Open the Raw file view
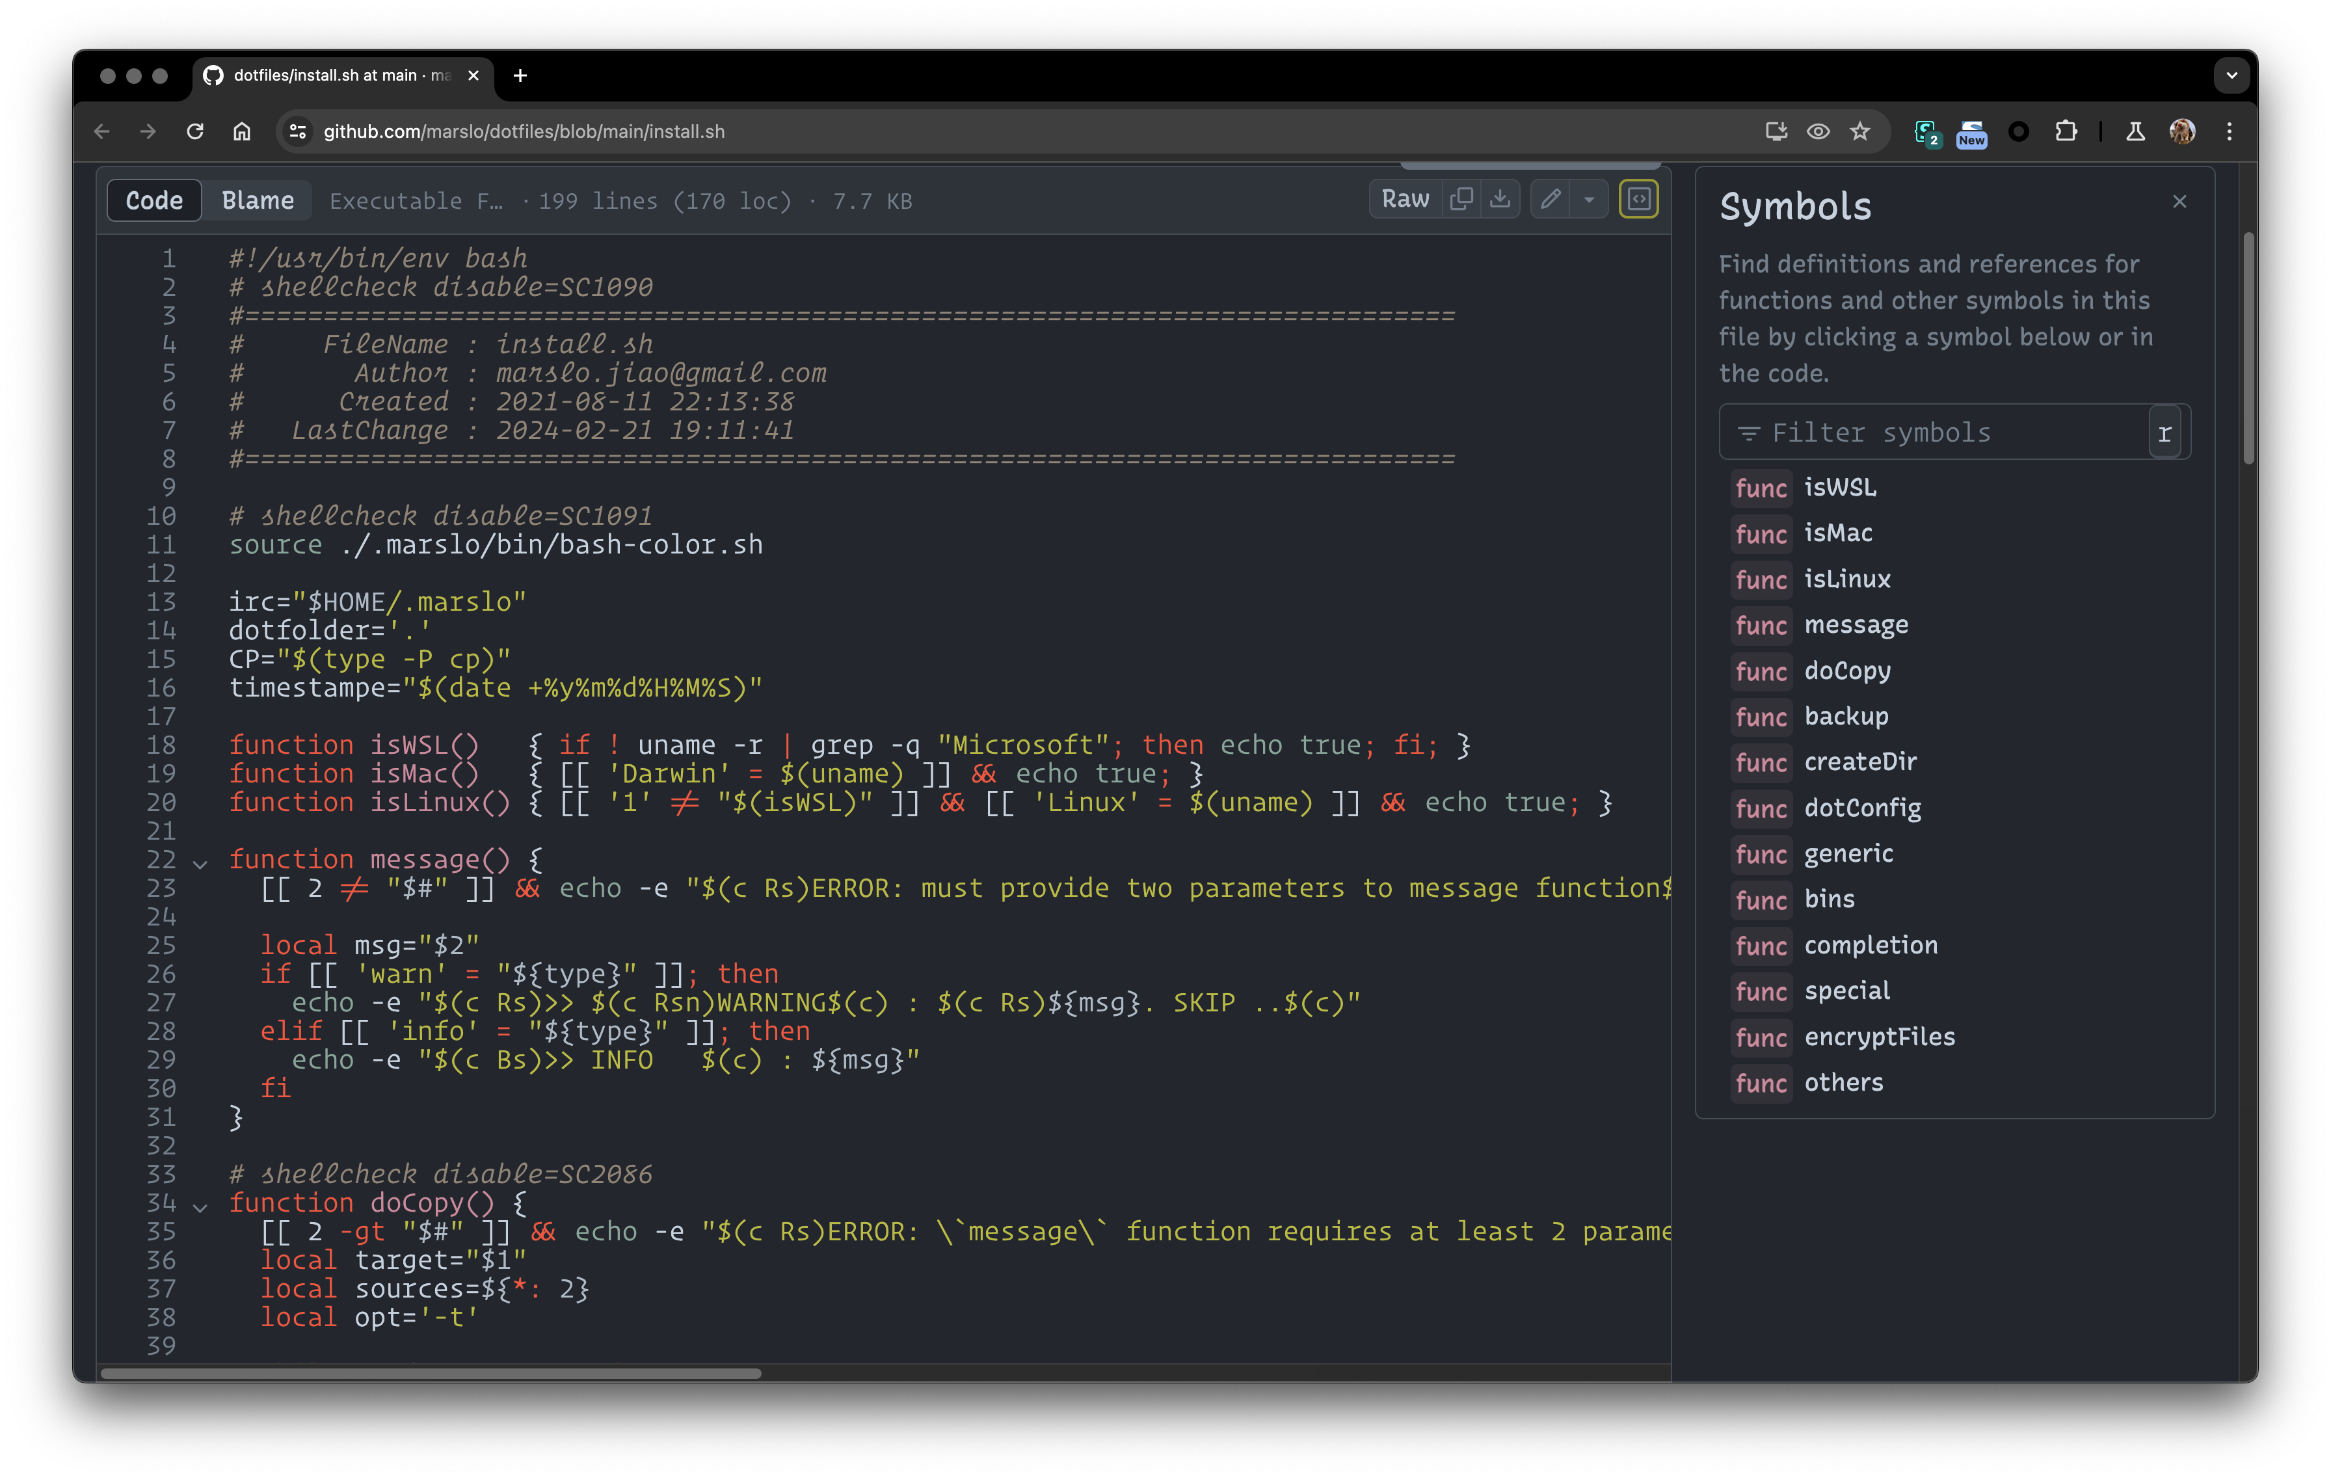Screen dimensions: 2331x1479 1405,200
